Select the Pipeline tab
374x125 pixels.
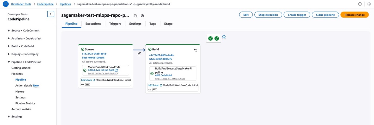(x=71, y=24)
